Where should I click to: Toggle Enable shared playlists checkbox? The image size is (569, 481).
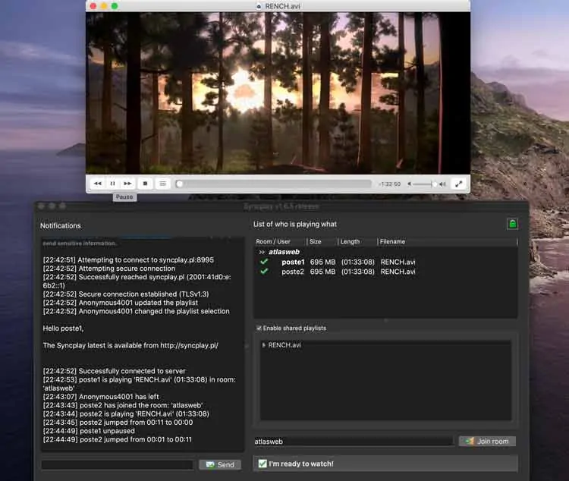pyautogui.click(x=259, y=329)
